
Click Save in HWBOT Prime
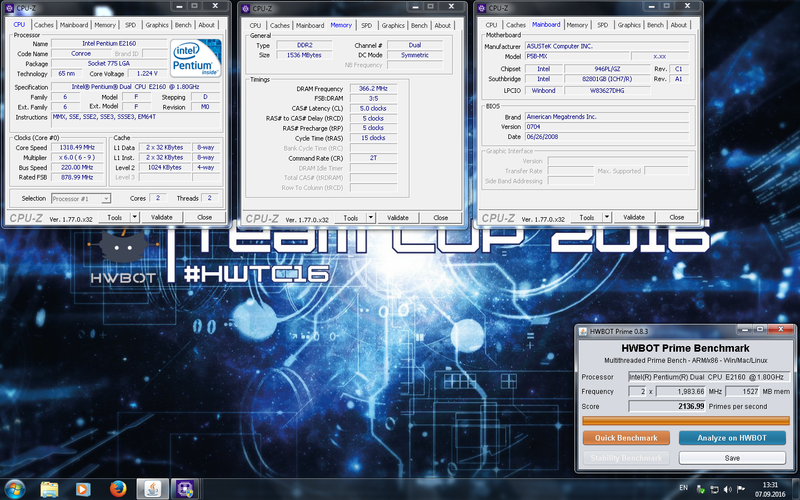click(732, 458)
